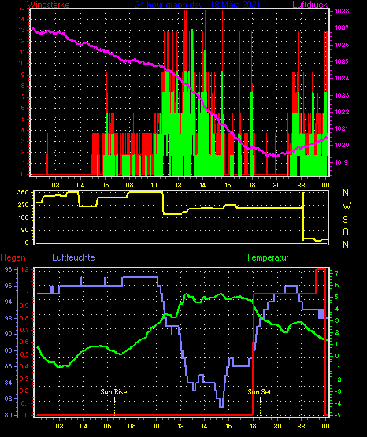367x437 pixels.
Task: Click the 98 humidity scale value
Action: pos(9,269)
